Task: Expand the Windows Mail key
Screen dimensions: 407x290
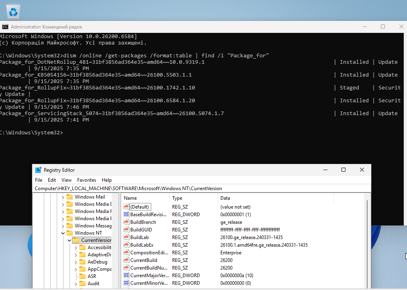Action: click(63, 197)
